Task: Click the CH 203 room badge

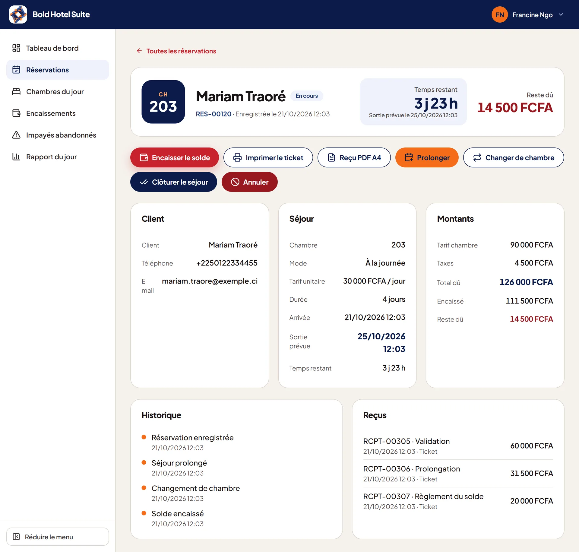Action: pos(163,102)
